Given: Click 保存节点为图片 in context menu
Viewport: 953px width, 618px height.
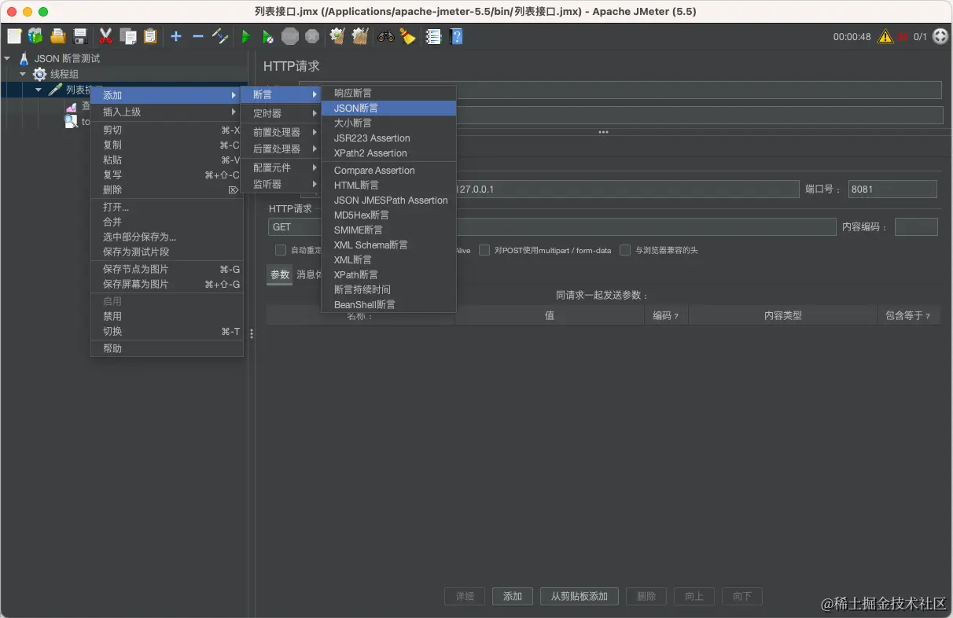Looking at the screenshot, I should (167, 269).
